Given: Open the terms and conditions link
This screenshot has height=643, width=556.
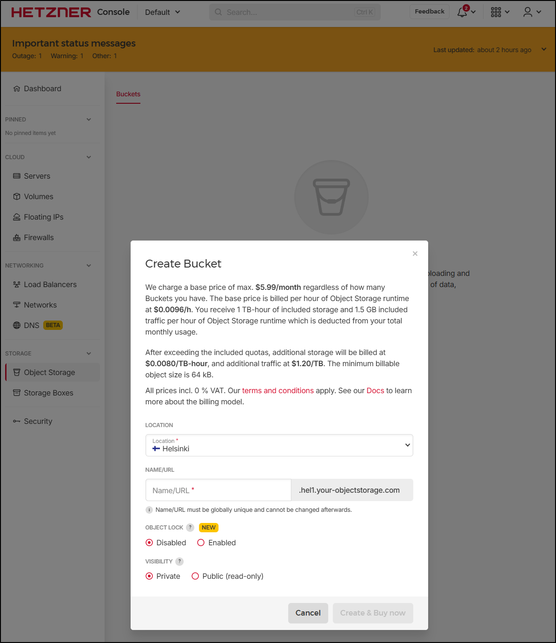Looking at the screenshot, I should coord(278,390).
